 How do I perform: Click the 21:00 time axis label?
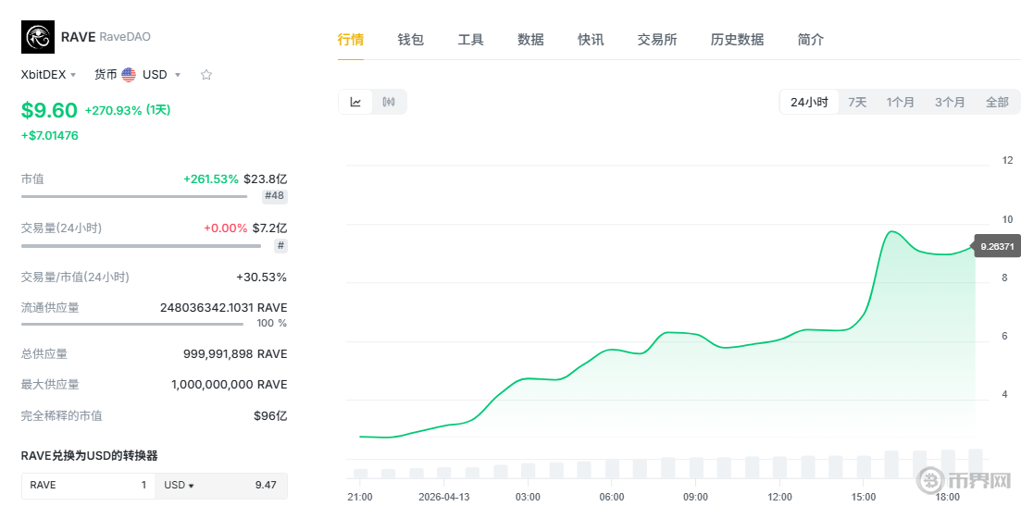click(x=360, y=498)
